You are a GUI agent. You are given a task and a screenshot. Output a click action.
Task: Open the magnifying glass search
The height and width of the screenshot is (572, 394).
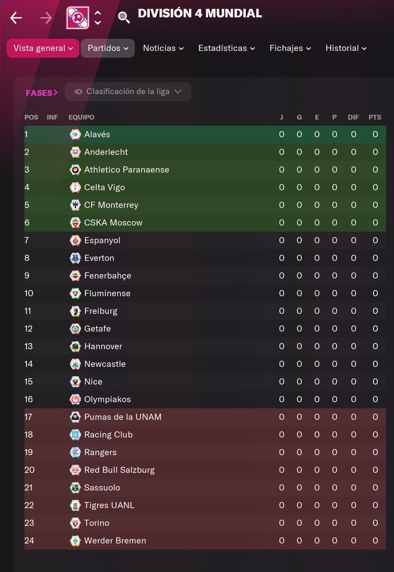click(x=124, y=17)
